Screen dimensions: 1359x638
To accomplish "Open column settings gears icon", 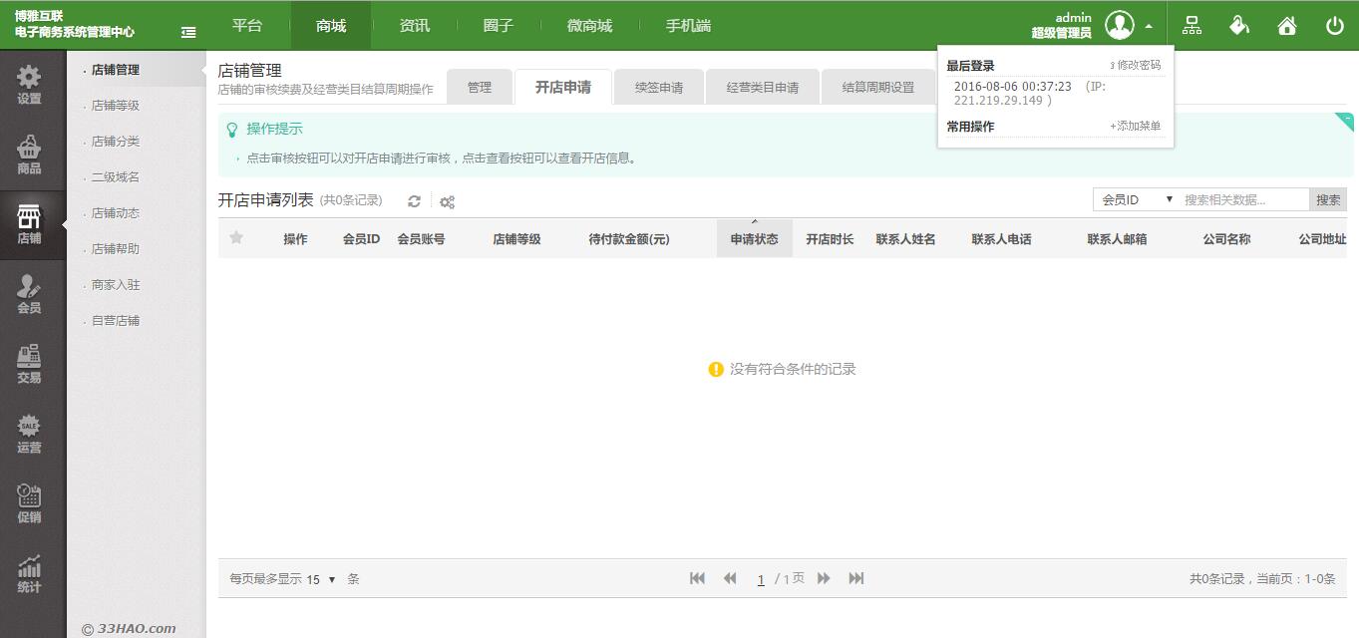I will coord(447,201).
